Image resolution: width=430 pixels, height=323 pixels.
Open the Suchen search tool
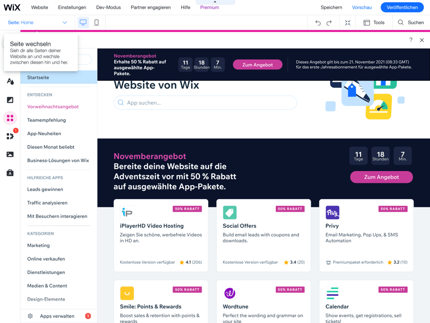411,23
